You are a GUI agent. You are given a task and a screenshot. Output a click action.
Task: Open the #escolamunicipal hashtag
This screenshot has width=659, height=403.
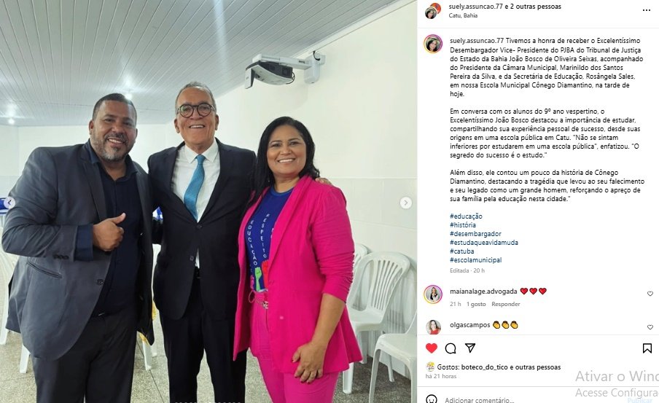tap(476, 260)
